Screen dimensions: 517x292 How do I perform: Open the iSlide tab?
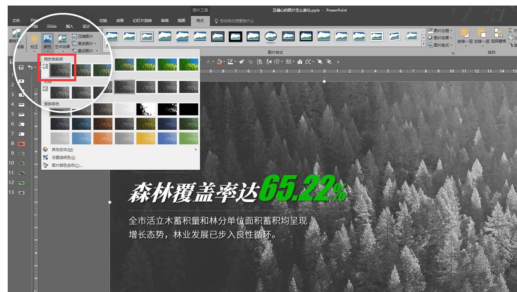(52, 26)
